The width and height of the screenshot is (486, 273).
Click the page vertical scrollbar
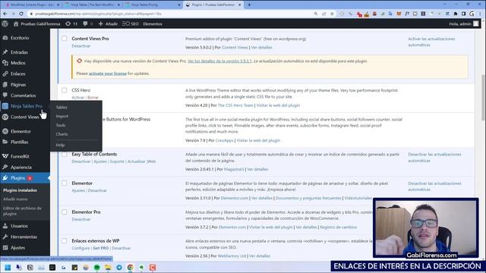(x=483, y=98)
